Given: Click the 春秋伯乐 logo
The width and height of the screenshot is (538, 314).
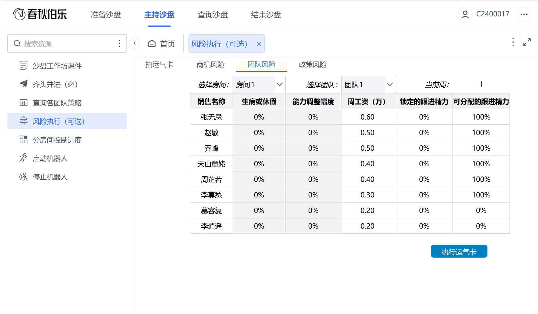Looking at the screenshot, I should click(x=40, y=14).
